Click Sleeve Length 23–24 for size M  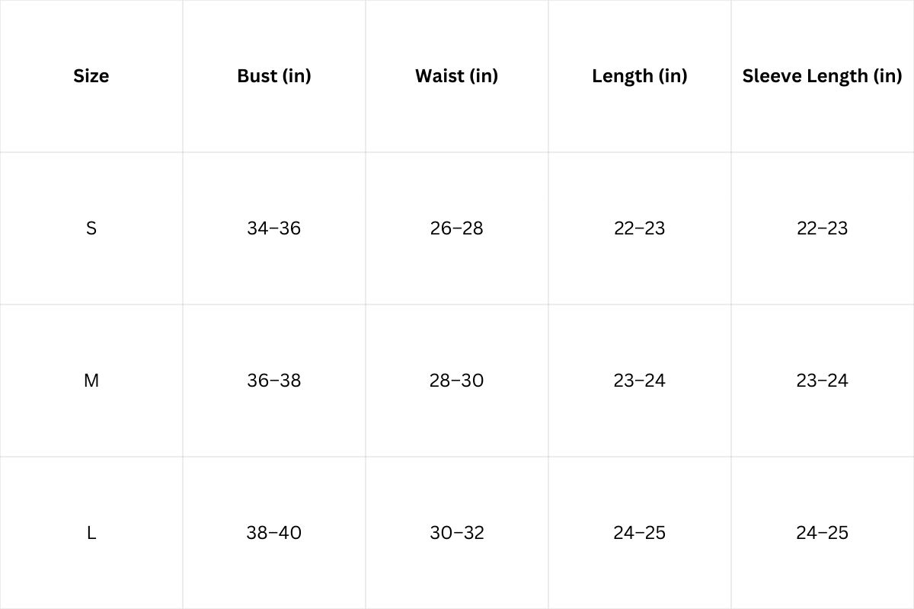pos(823,381)
